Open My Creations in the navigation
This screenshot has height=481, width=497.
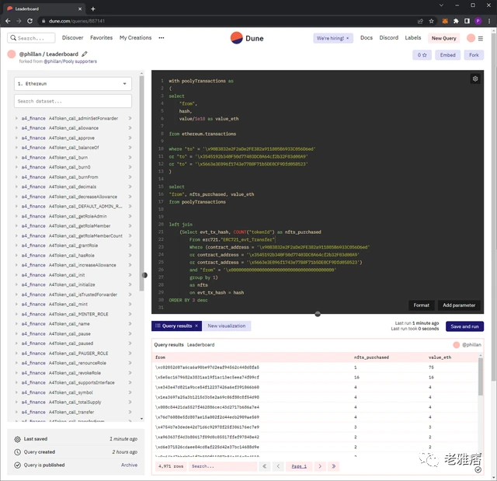coord(135,38)
